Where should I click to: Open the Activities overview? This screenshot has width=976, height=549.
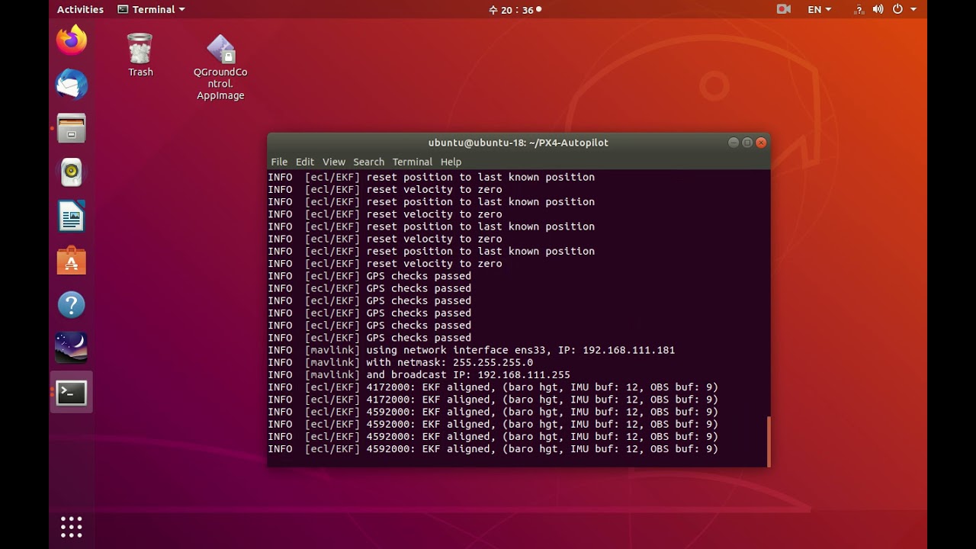coord(80,9)
